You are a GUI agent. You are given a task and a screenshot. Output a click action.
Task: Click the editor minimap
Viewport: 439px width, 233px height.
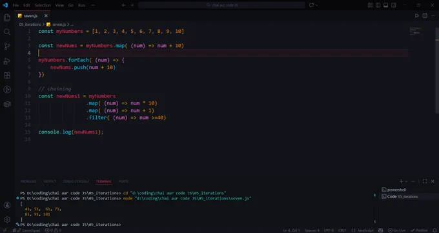(416, 31)
